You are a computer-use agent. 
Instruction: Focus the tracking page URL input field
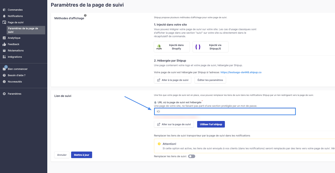(x=225, y=112)
